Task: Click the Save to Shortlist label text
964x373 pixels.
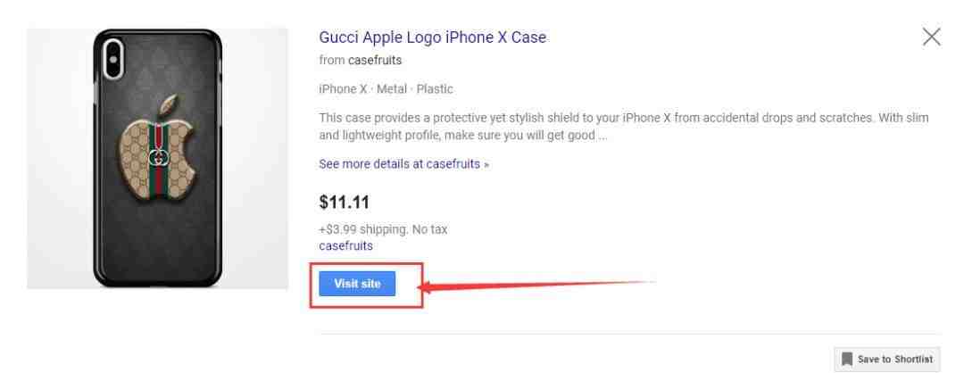Action: (895, 360)
